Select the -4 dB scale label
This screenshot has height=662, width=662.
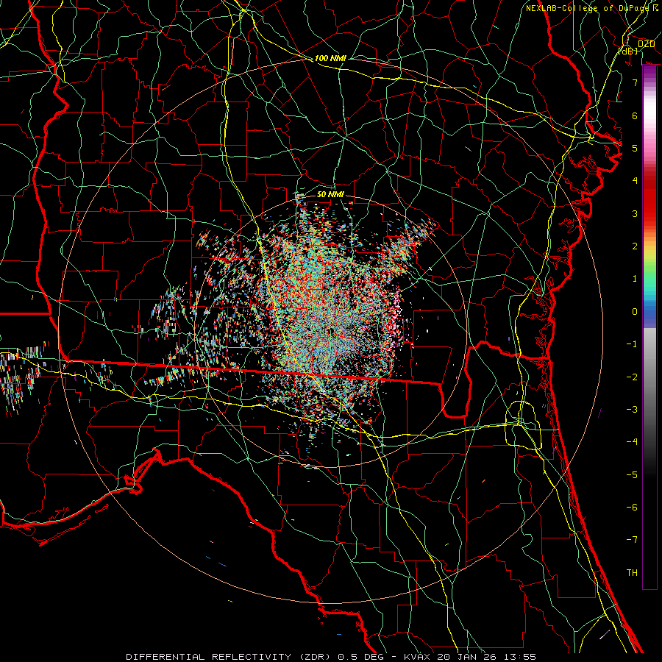tap(632, 442)
